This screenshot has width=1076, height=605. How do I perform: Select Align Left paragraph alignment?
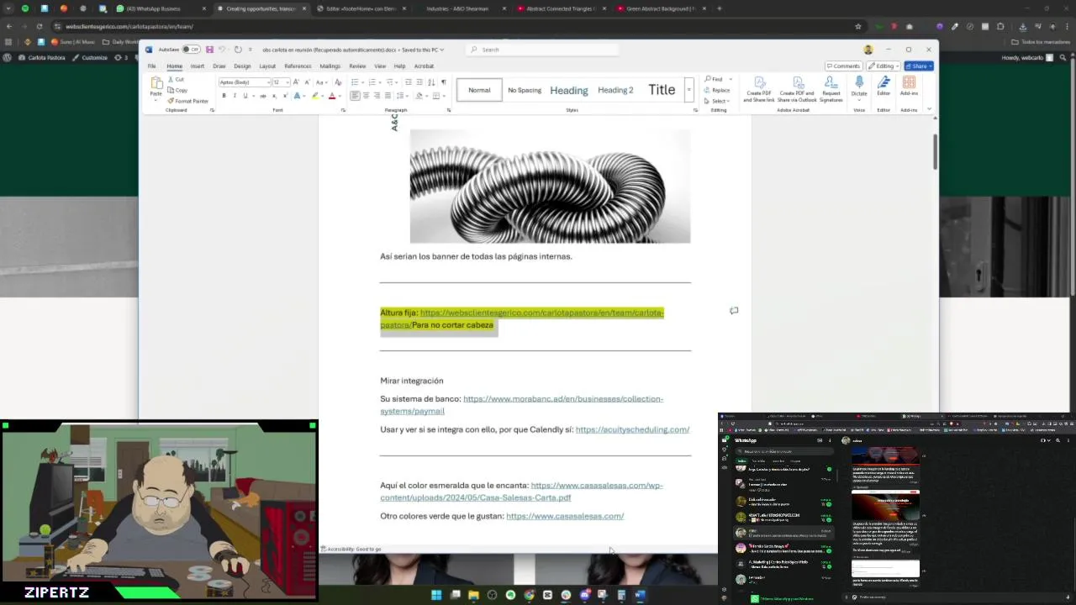pyautogui.click(x=355, y=96)
